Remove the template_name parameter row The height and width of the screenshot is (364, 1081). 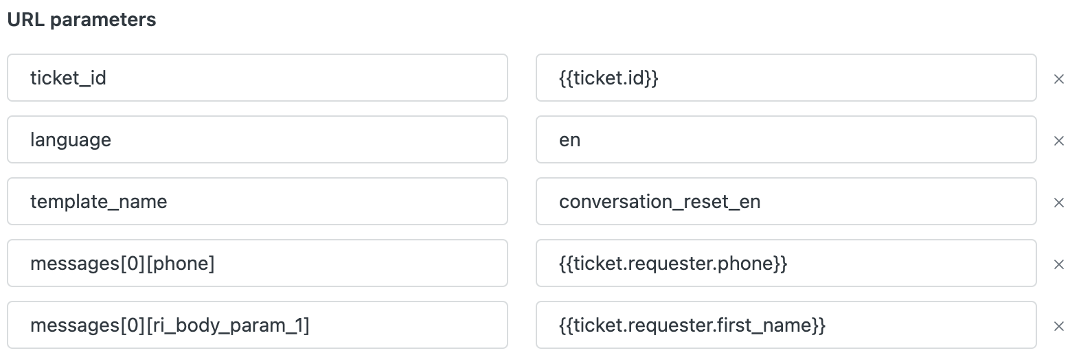[x=1058, y=203]
